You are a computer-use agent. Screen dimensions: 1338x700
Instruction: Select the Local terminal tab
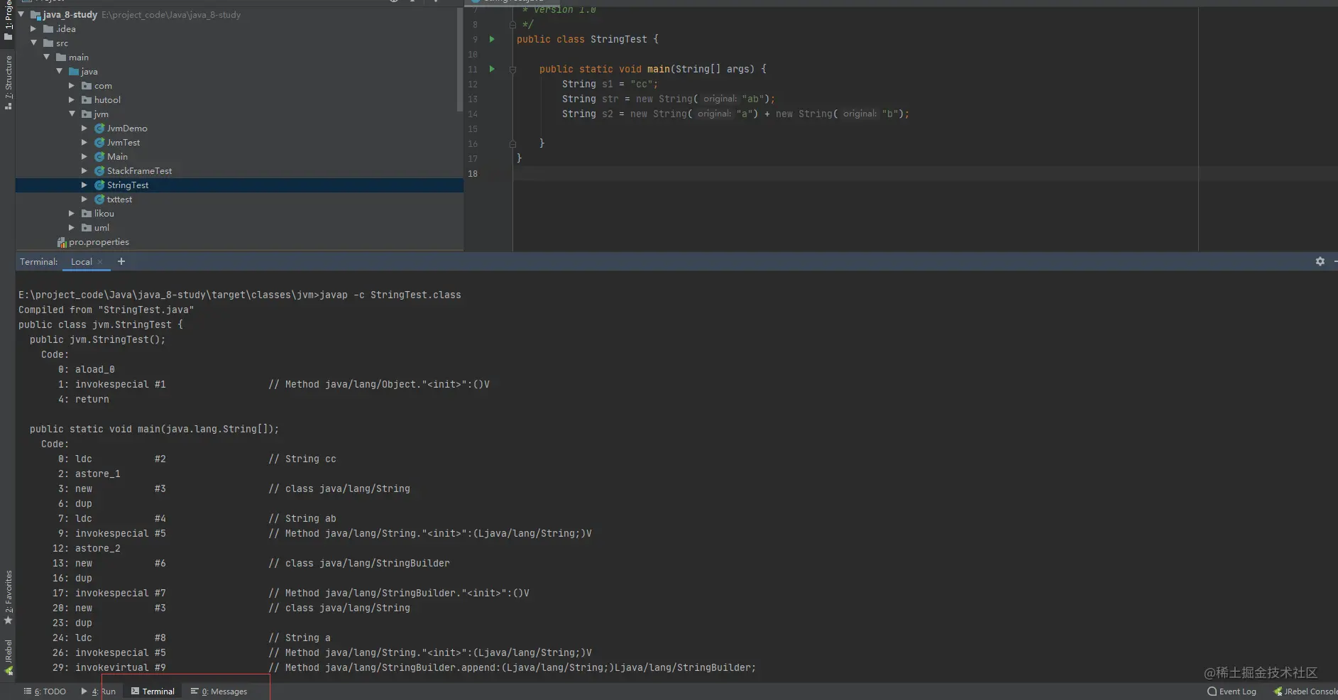82,262
